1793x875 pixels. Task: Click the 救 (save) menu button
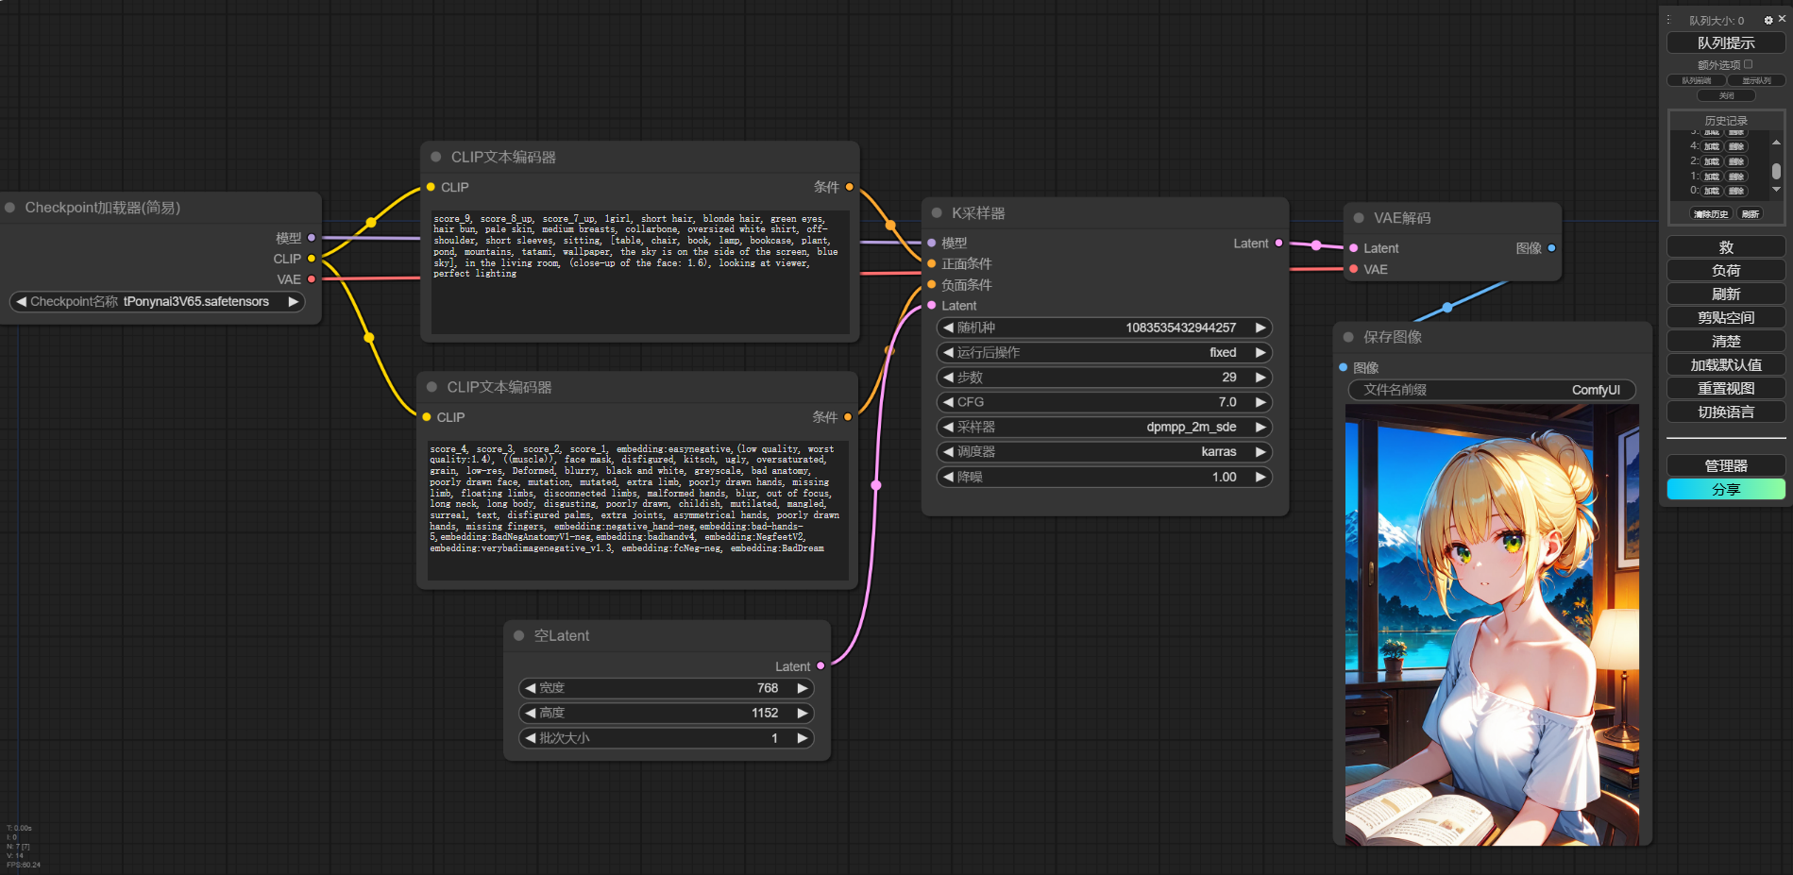pos(1725,247)
